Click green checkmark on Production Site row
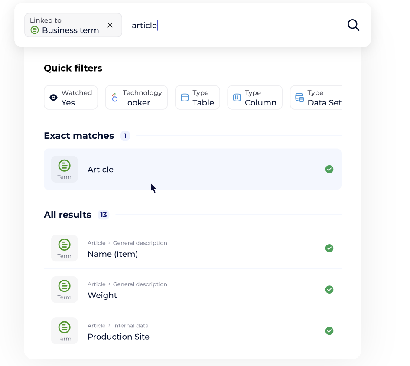 329,331
